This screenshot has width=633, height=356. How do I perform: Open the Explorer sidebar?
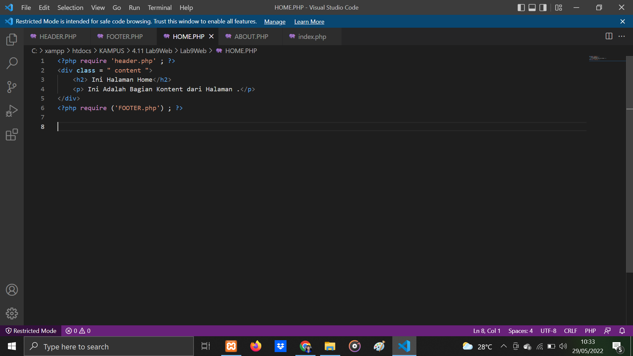[x=12, y=39]
